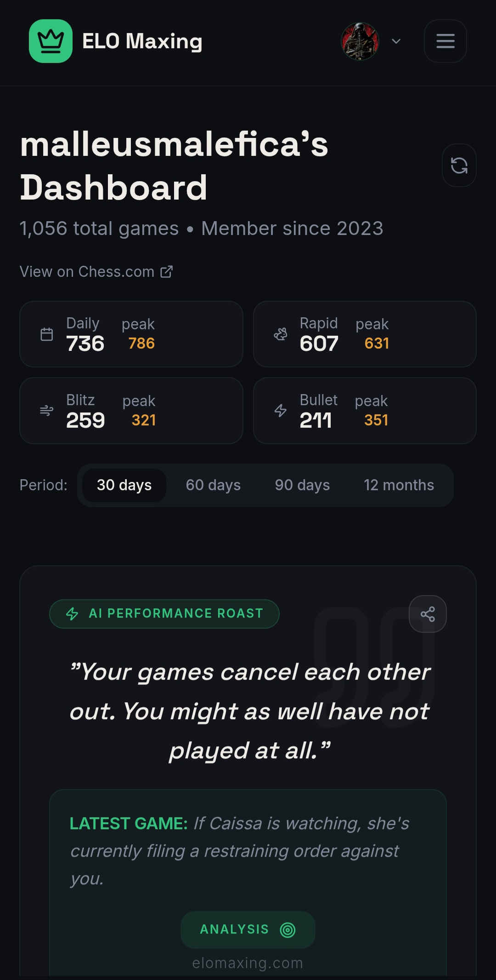The width and height of the screenshot is (496, 980).
Task: Switch period to 60 days
Action: [214, 485]
